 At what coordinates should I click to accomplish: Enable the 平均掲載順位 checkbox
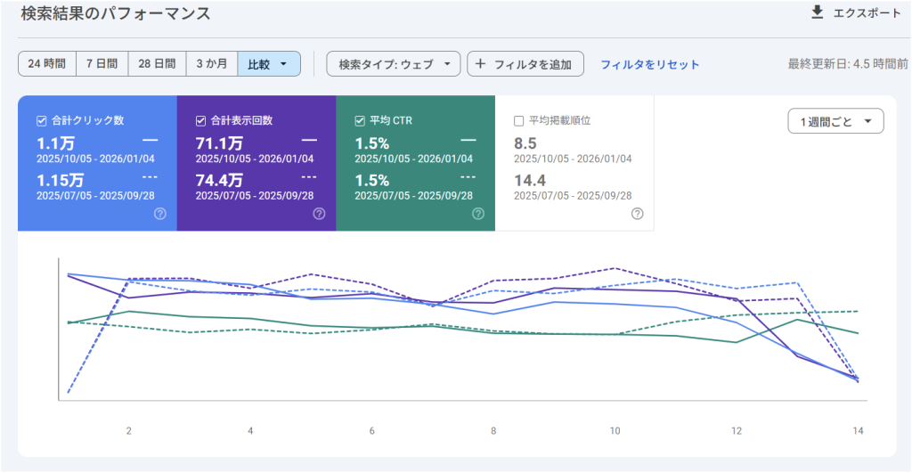tap(519, 121)
